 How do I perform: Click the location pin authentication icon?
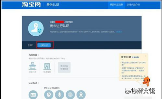pyautogui.click(x=81, y=94)
